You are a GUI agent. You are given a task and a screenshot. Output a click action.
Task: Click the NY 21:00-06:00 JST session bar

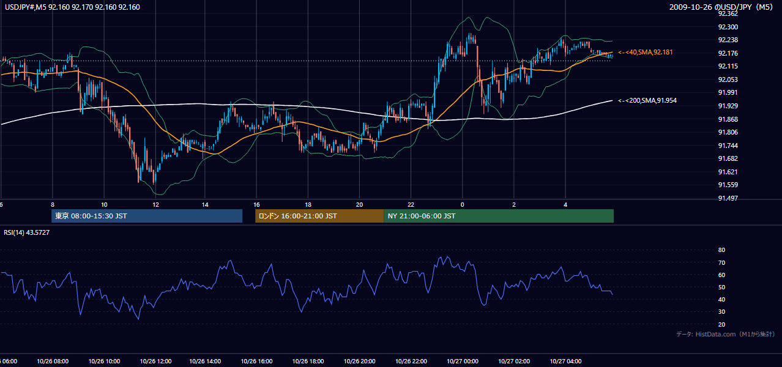coord(499,216)
